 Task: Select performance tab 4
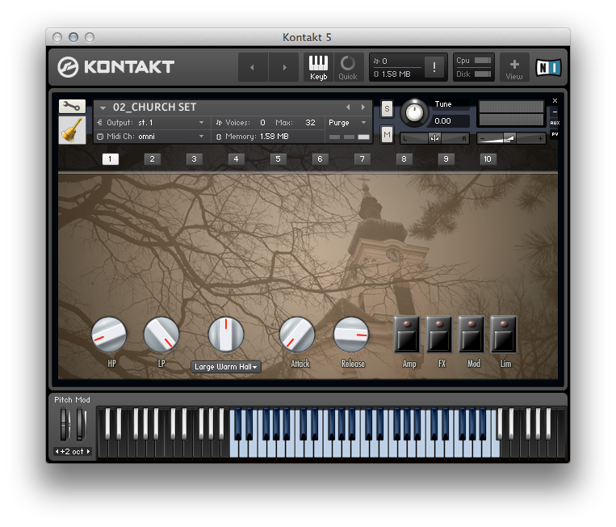coord(236,159)
